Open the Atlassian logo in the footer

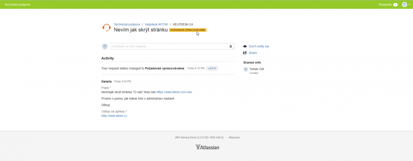pos(207,147)
